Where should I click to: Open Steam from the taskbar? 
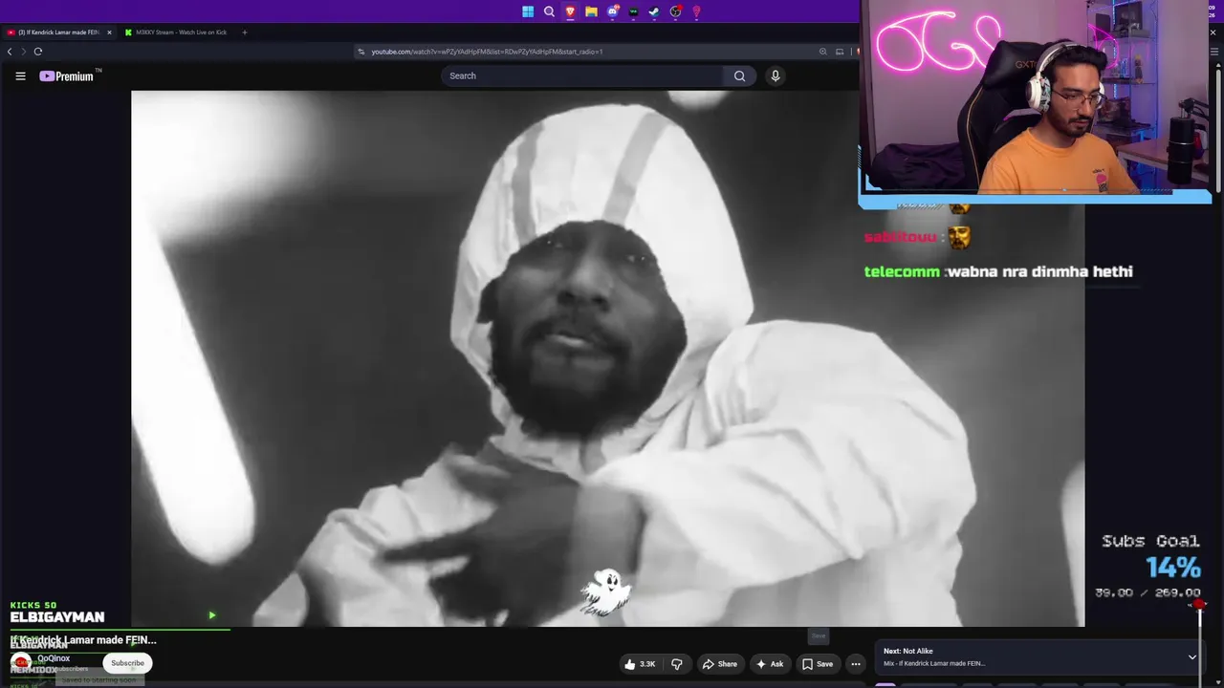654,11
